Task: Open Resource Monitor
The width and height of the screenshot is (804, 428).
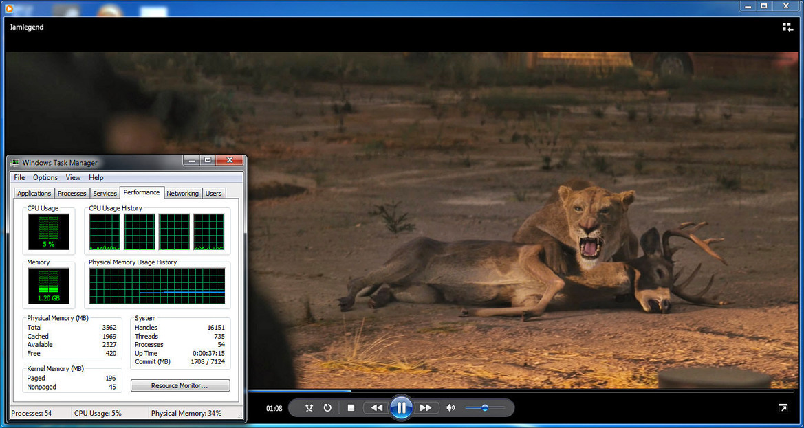Action: pyautogui.click(x=180, y=385)
